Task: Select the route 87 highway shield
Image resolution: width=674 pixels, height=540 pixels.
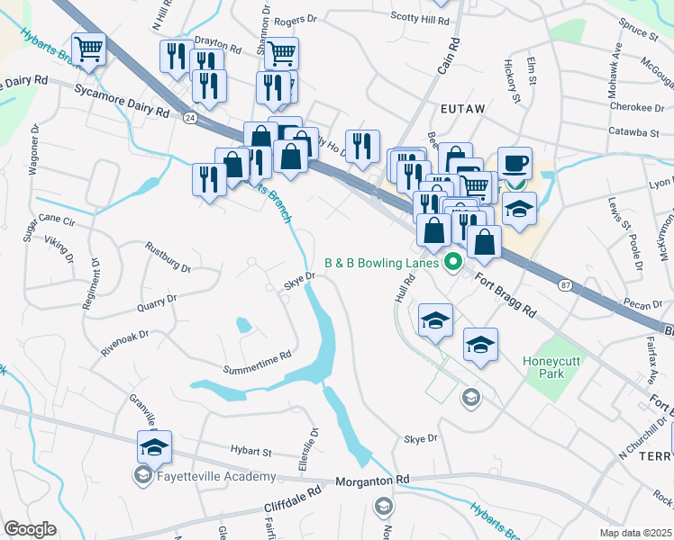Action: [566, 284]
